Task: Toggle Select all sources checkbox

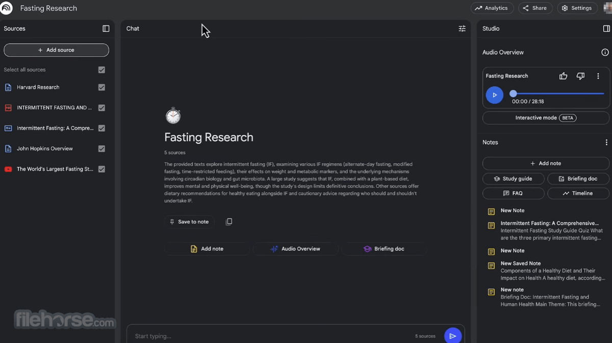Action: 101,70
